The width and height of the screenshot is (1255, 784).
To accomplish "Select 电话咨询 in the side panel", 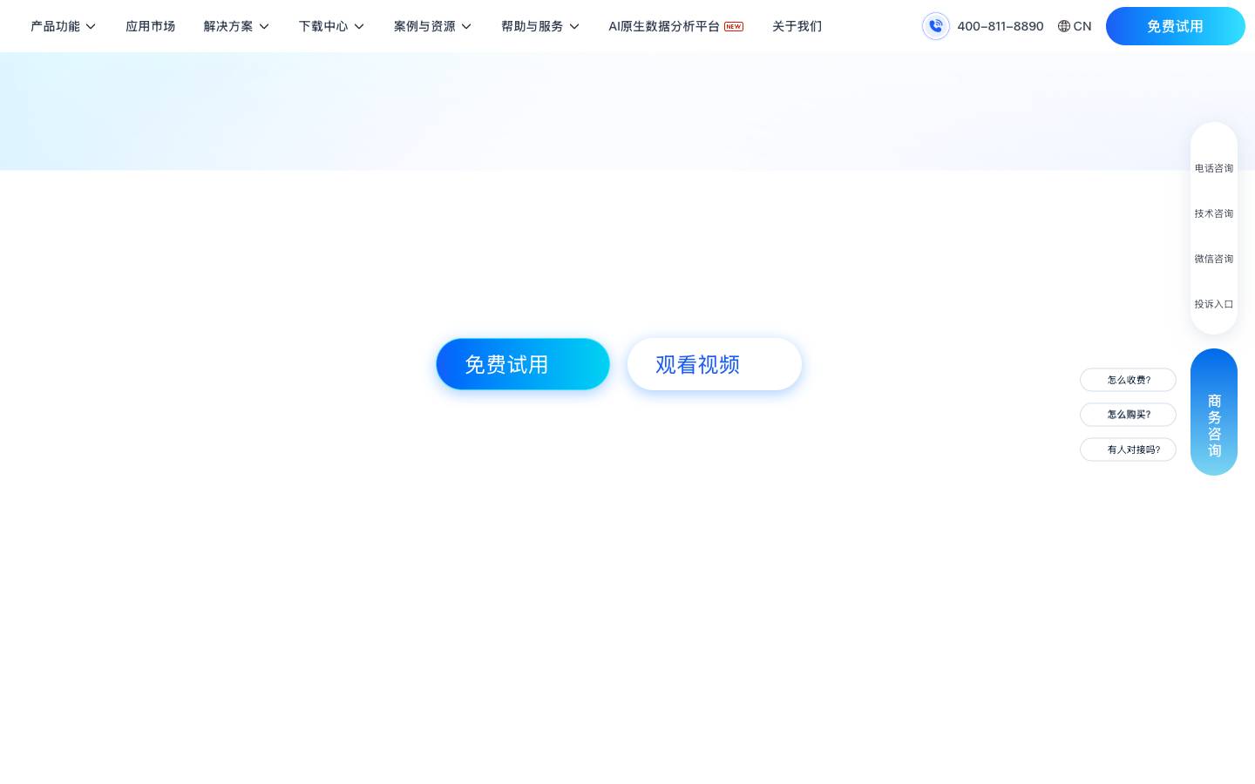I will tap(1214, 168).
